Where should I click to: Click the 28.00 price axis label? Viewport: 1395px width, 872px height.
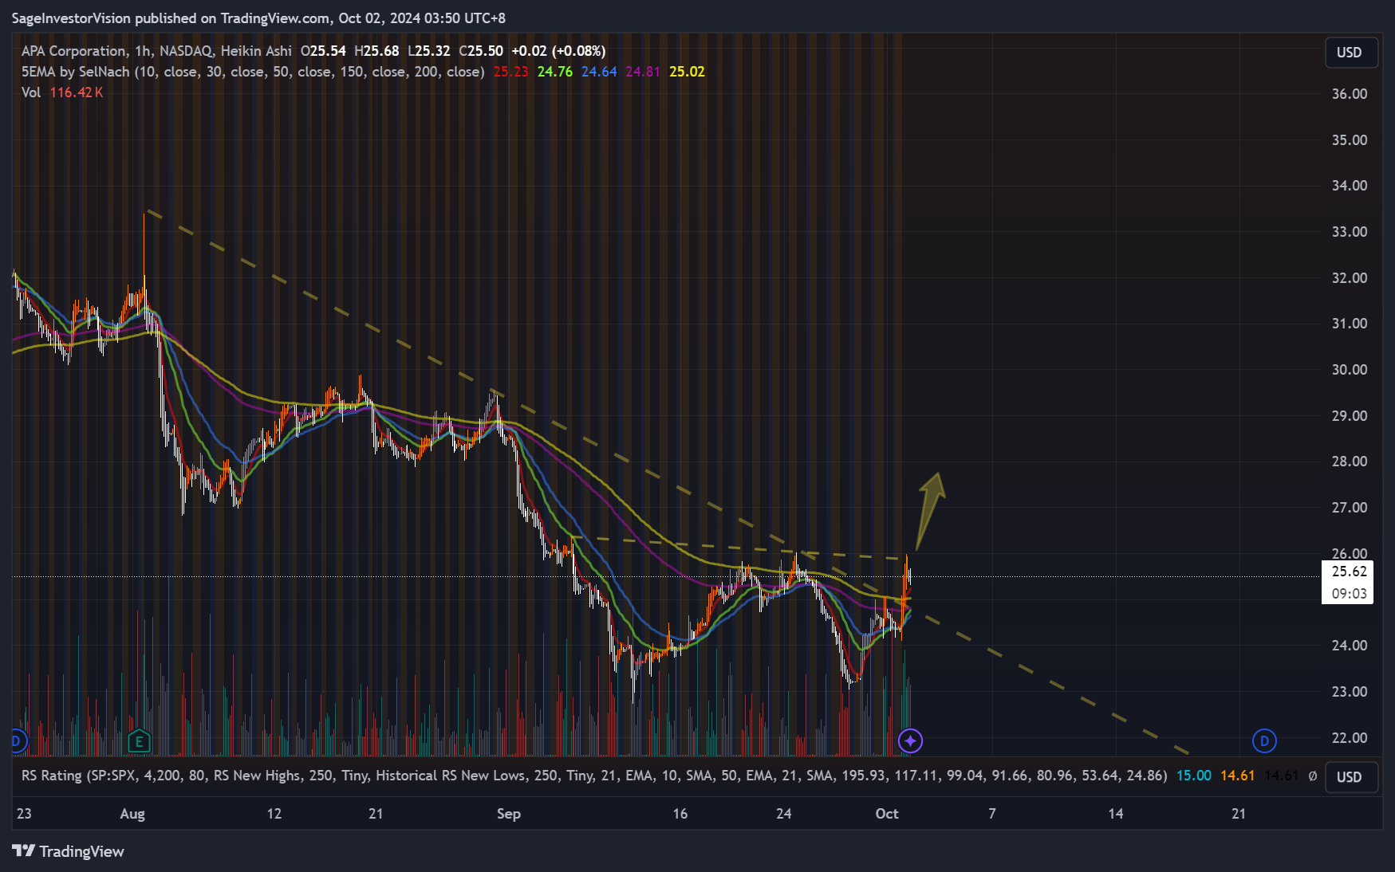[x=1350, y=462]
